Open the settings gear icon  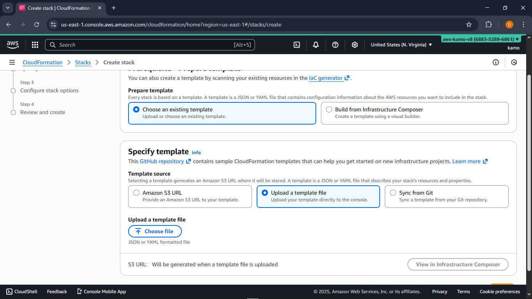(x=355, y=45)
